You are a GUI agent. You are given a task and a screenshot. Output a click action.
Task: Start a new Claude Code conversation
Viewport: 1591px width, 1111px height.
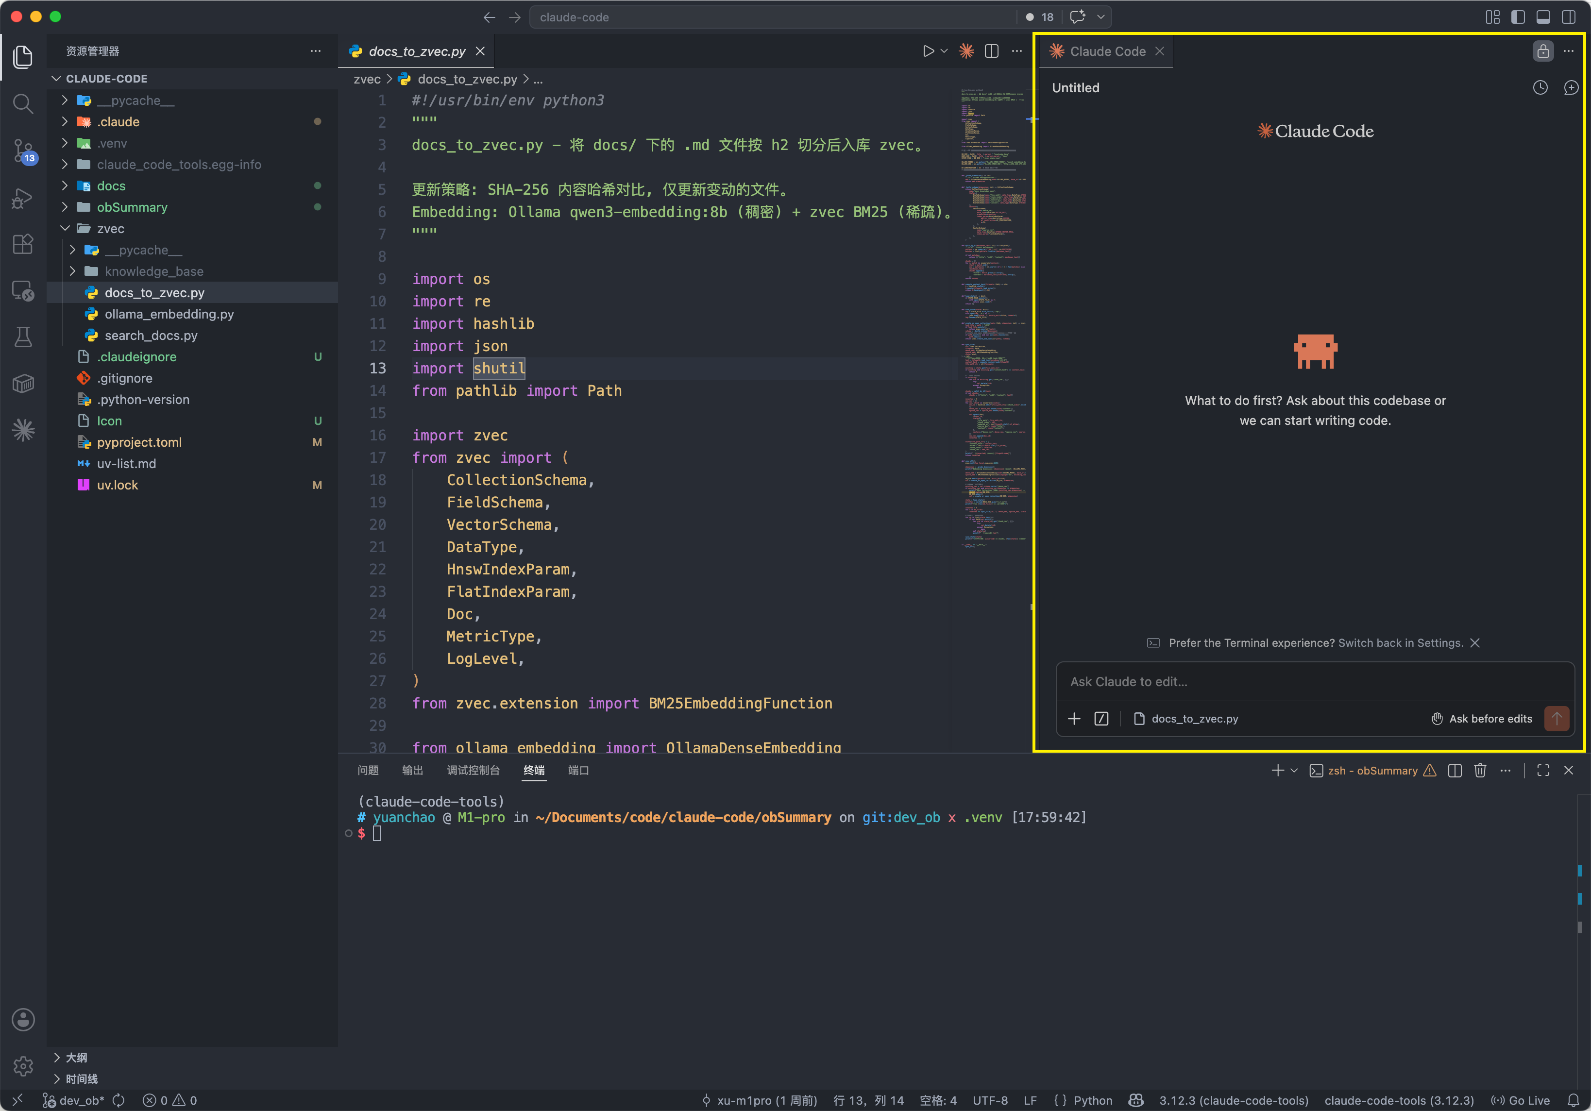(x=1571, y=88)
